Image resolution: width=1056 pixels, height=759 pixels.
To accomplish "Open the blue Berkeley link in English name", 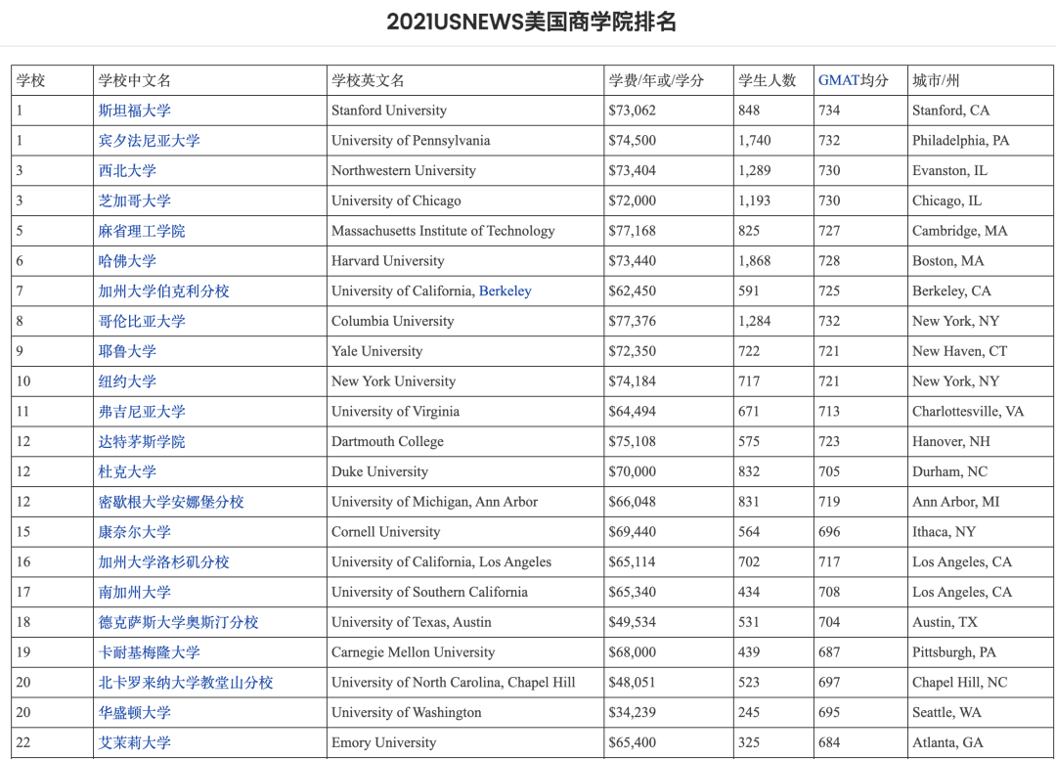I will 506,290.
